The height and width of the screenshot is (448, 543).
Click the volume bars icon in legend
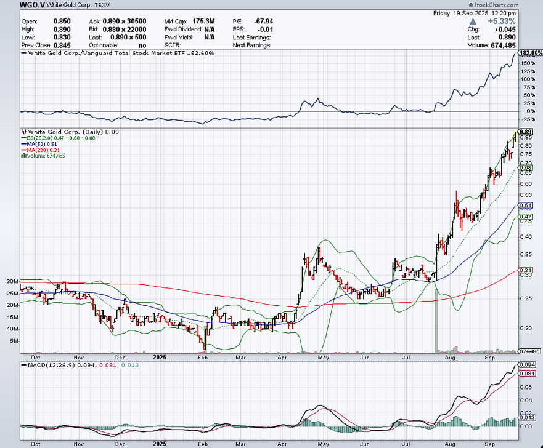pos(22,156)
